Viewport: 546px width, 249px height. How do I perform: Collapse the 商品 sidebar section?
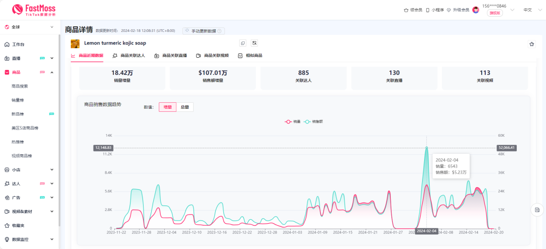pos(52,72)
